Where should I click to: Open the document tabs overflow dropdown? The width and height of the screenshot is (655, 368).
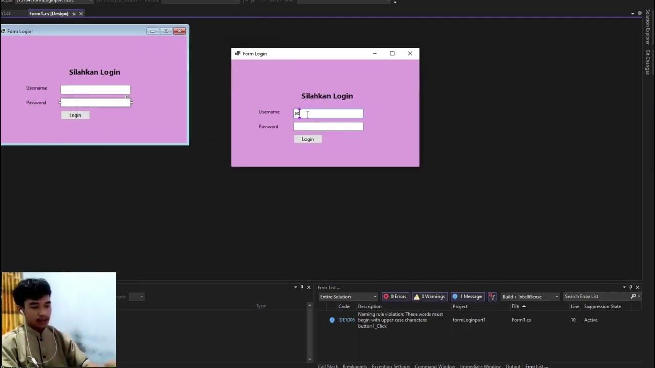[632, 13]
